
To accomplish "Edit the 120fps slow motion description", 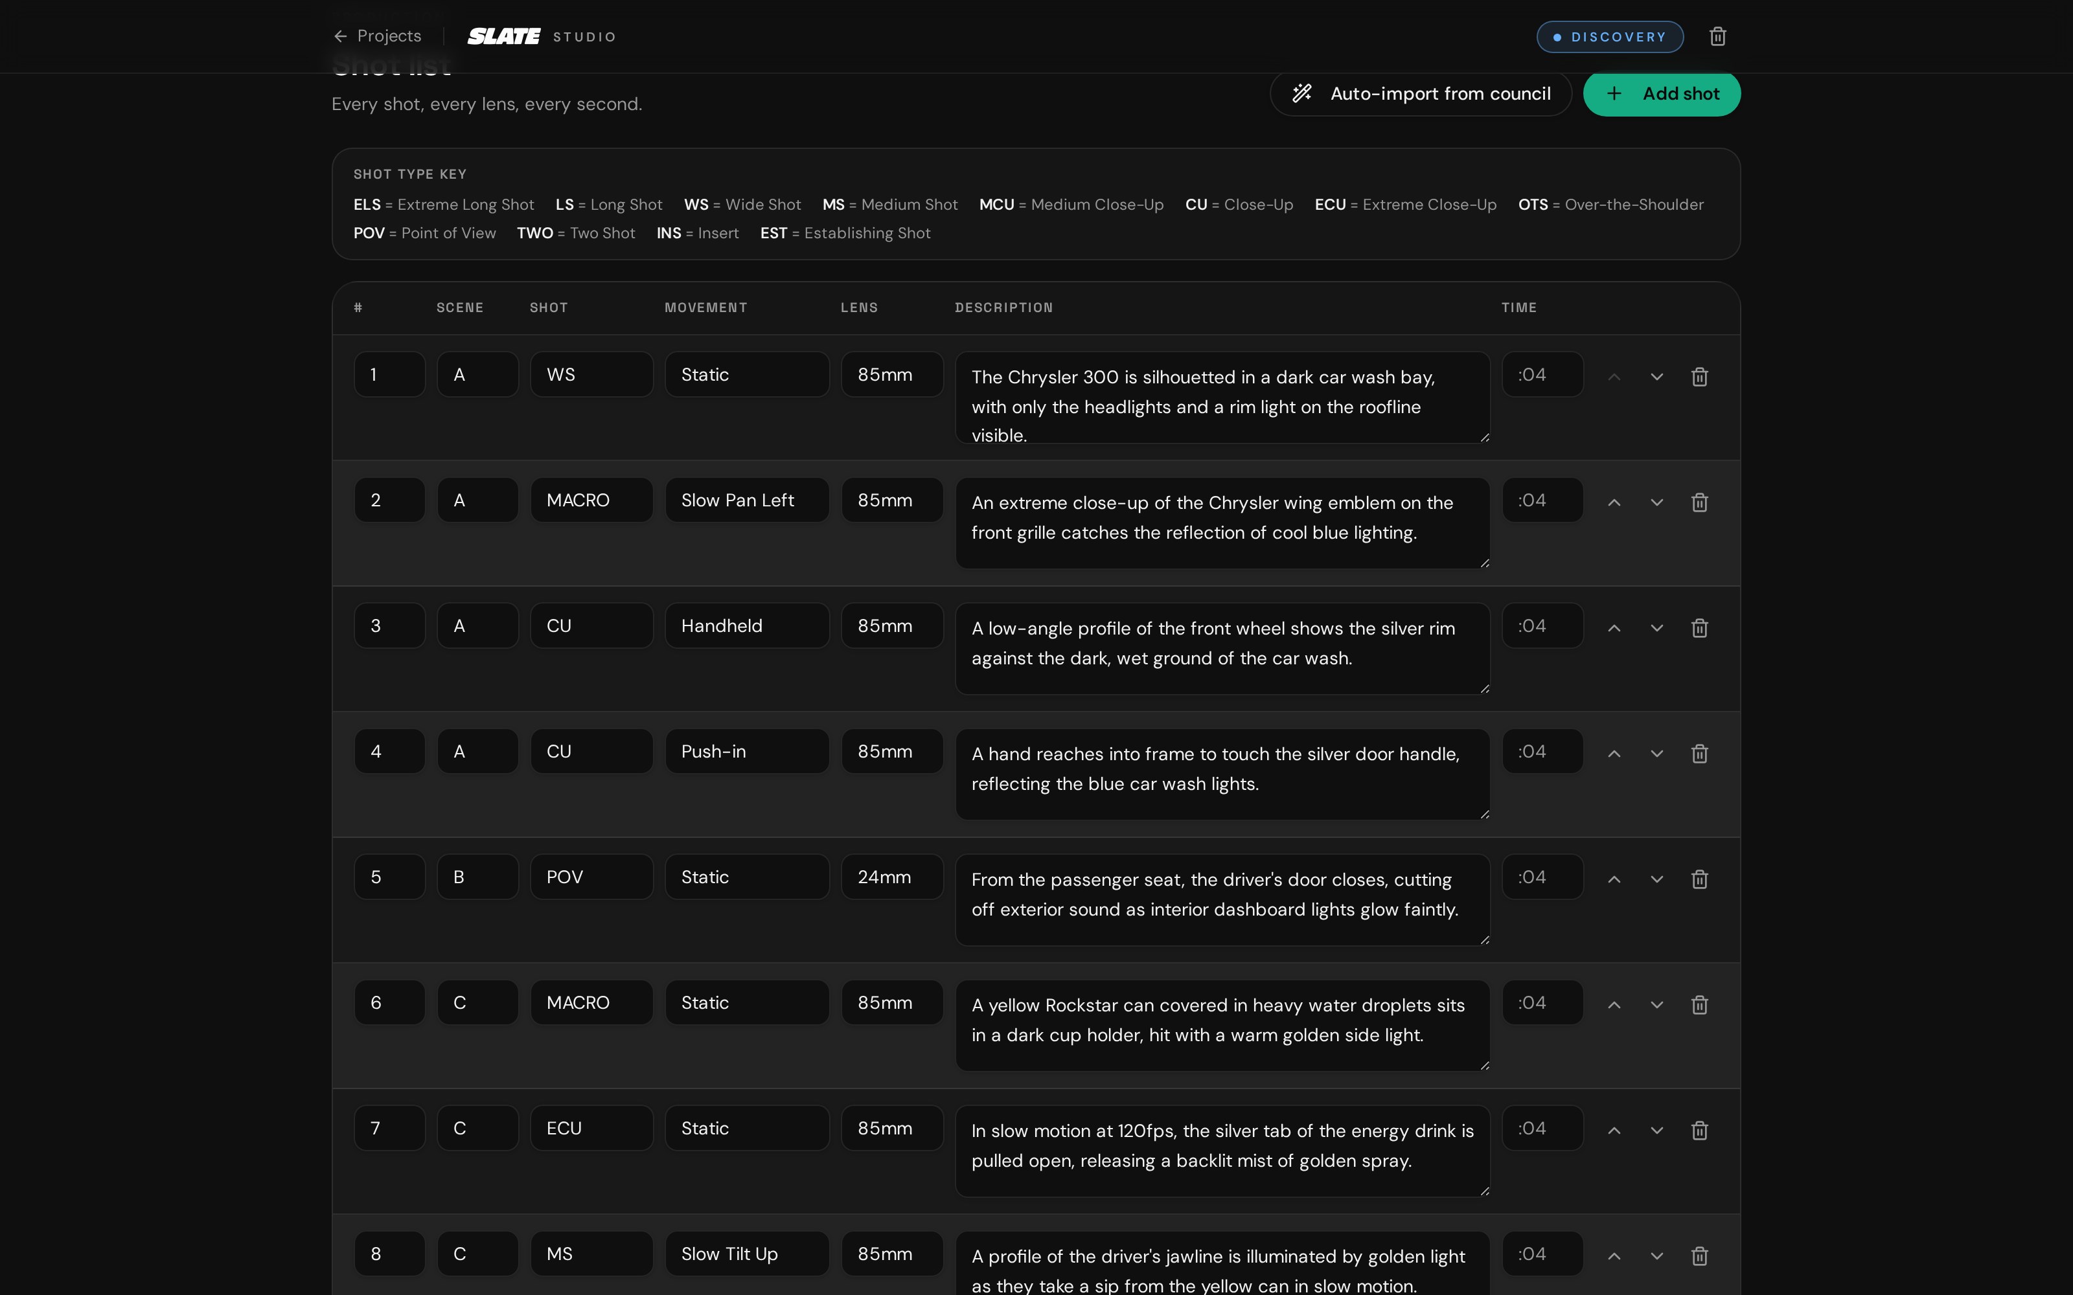I will pos(1222,1151).
